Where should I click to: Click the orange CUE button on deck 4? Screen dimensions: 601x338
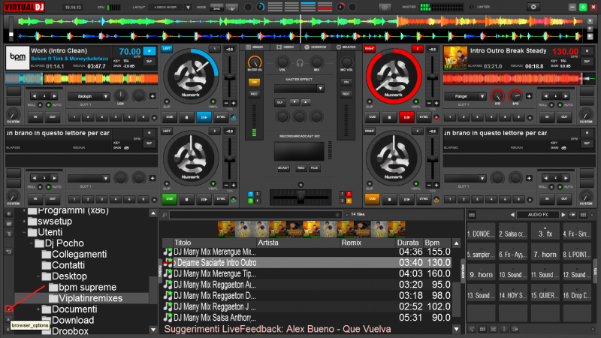[x=372, y=199]
